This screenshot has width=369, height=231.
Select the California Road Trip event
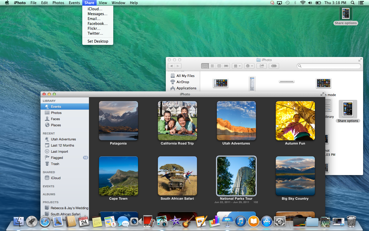[177, 121]
